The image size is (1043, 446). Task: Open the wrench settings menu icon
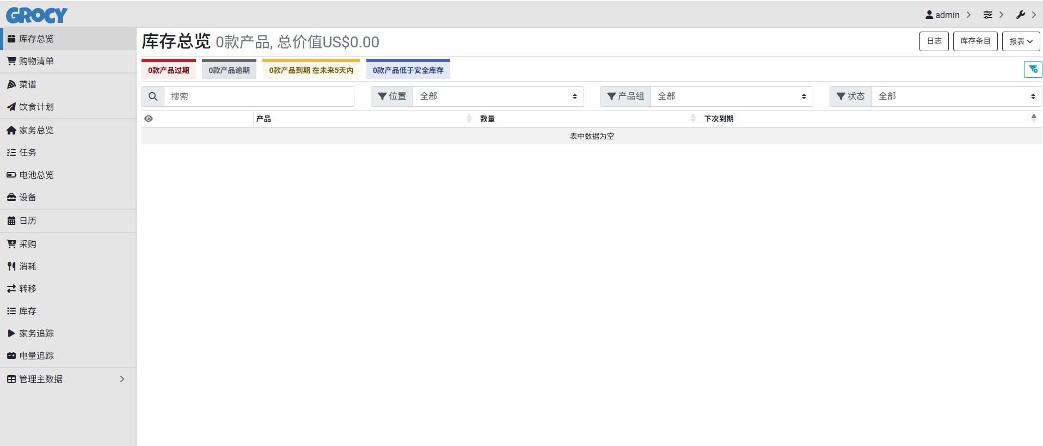click(x=1021, y=15)
